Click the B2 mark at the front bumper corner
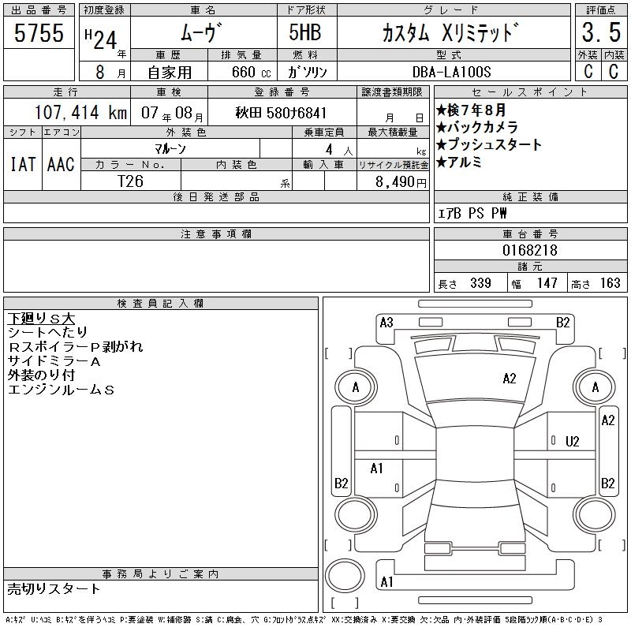The width and height of the screenshot is (631, 631). click(x=562, y=323)
